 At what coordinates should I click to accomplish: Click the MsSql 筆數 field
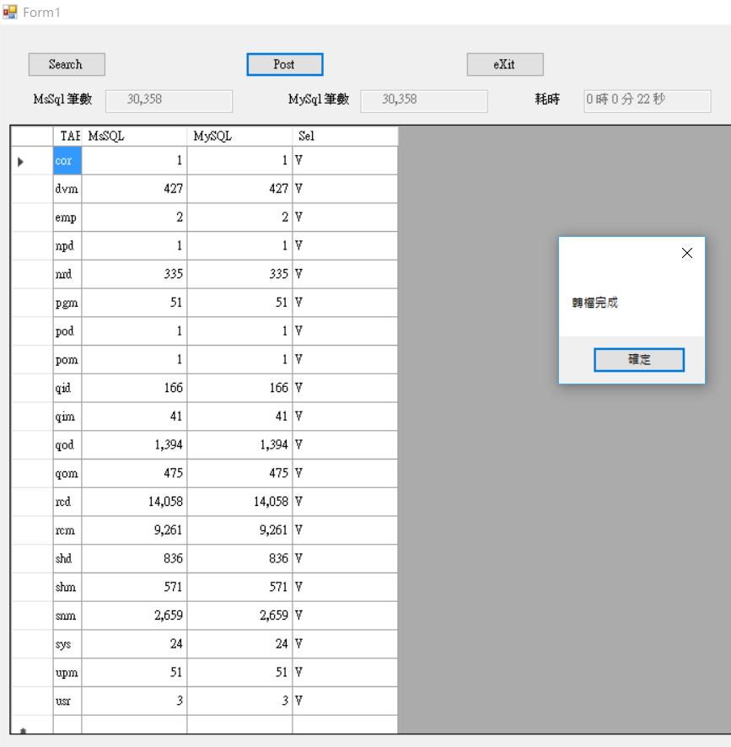(169, 101)
